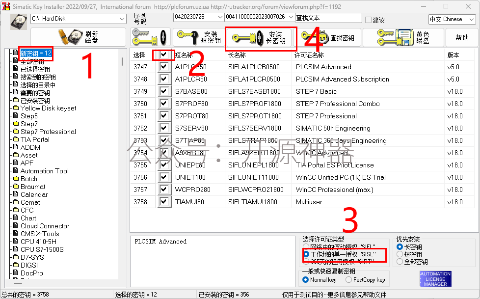Toggle the 建议 checkbox

(368, 20)
